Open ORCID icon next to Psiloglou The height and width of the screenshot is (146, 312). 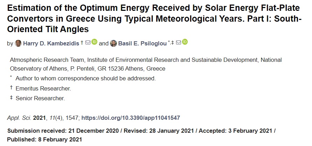185,43
